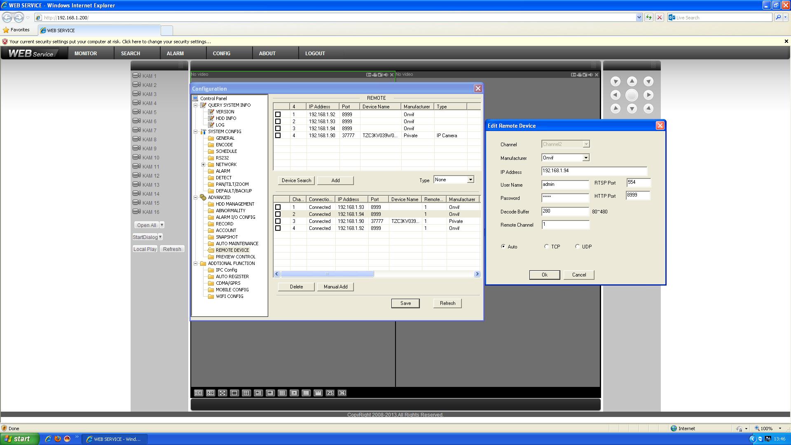Click the Decode Buffer input field
The image size is (791, 445).
[x=565, y=211]
